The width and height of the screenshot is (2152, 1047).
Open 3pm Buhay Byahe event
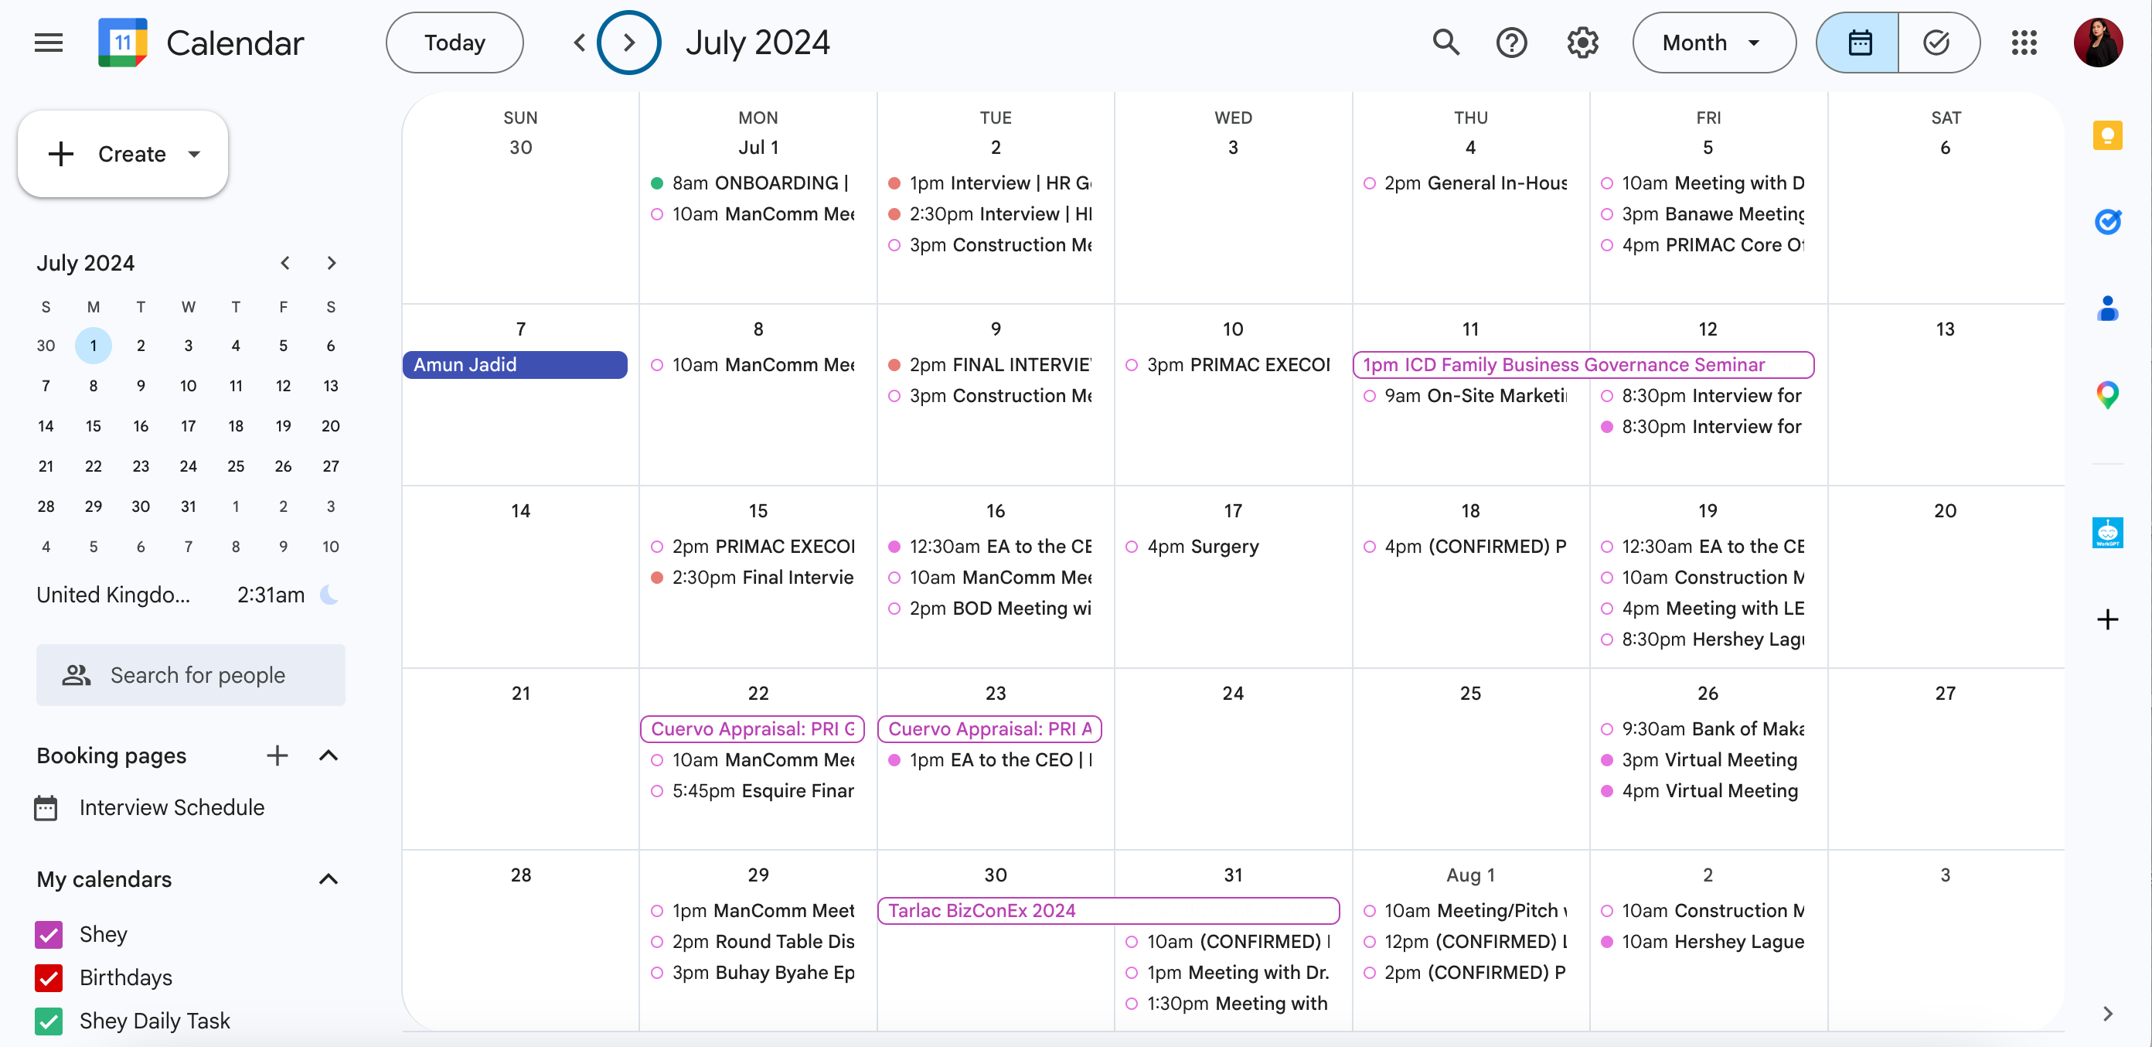point(752,973)
